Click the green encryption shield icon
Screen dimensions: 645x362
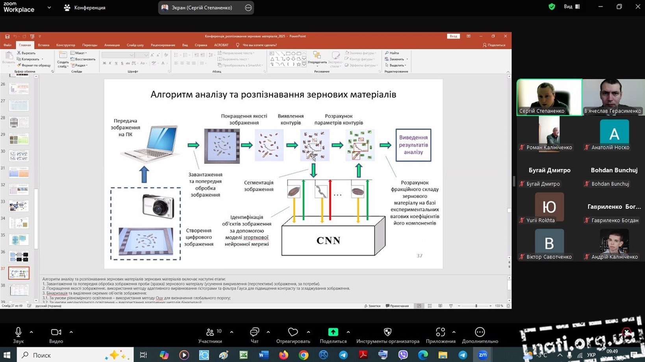(x=552, y=7)
